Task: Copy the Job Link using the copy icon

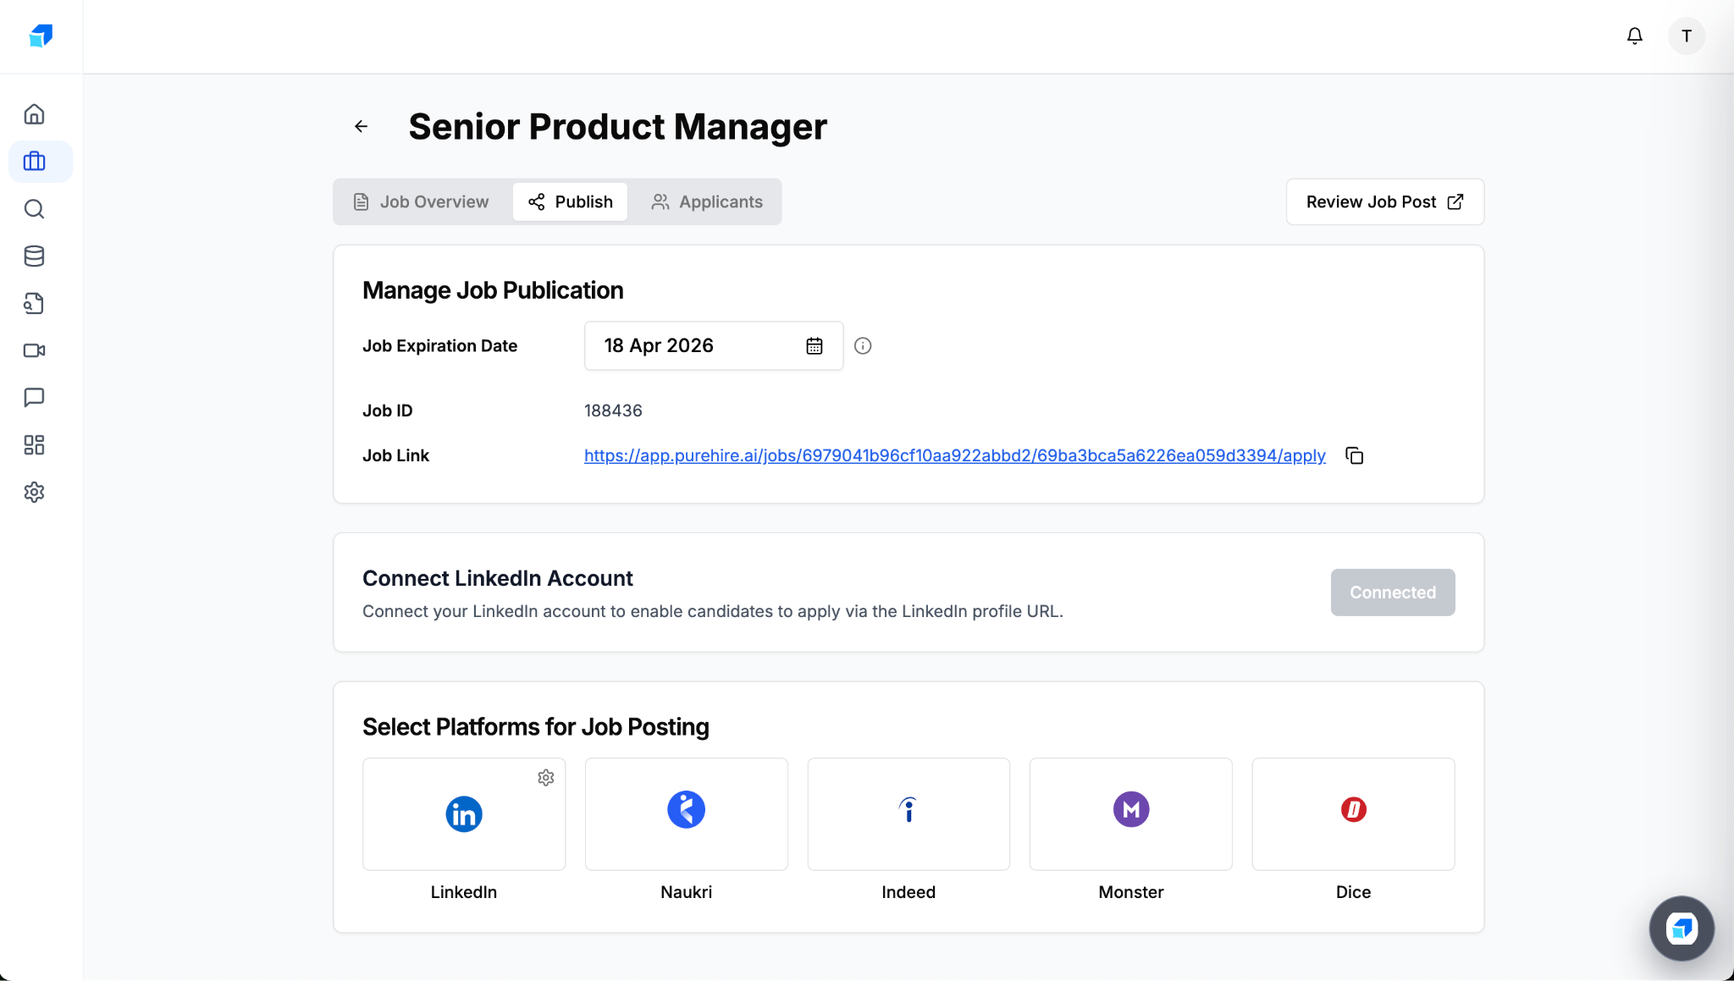Action: (x=1354, y=455)
